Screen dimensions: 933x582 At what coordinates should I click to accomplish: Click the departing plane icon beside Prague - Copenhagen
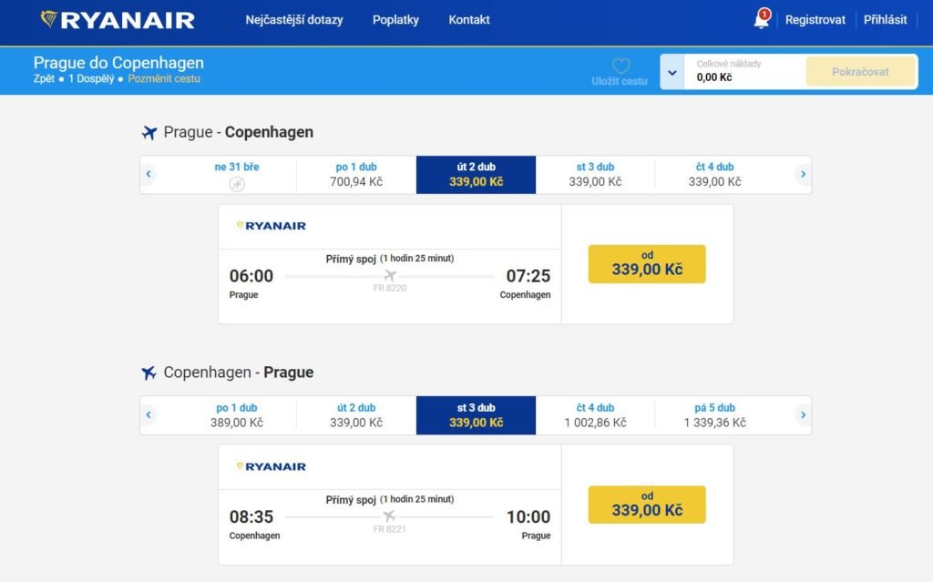(x=149, y=133)
